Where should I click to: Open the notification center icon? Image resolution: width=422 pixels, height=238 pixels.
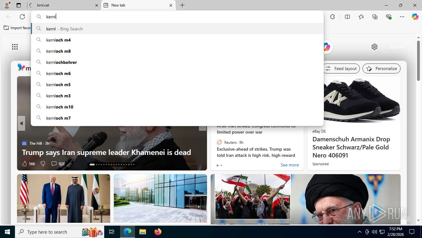click(x=412, y=232)
